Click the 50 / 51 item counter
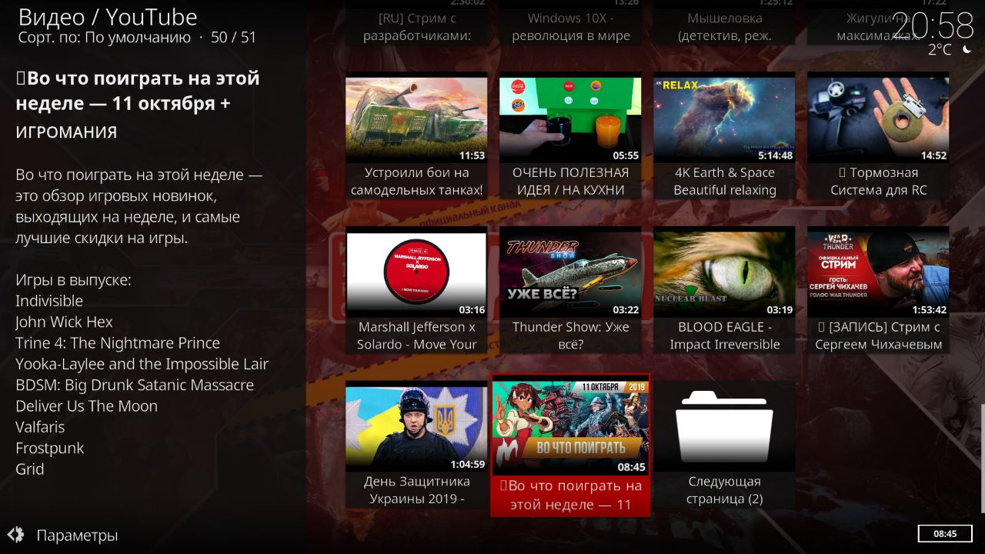This screenshot has width=985, height=554. [233, 37]
